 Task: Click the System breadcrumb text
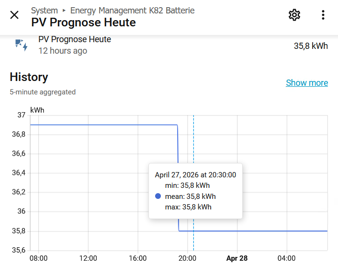(44, 10)
